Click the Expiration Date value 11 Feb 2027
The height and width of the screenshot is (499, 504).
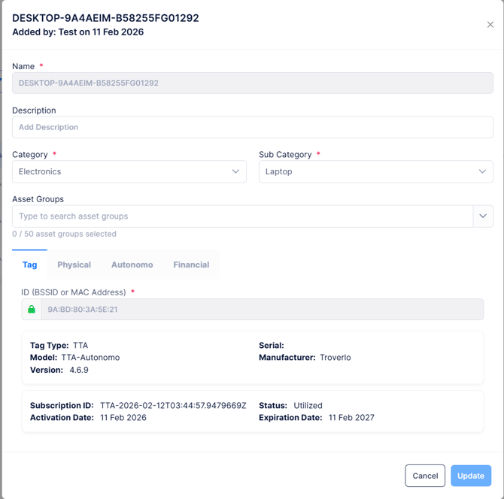click(351, 418)
